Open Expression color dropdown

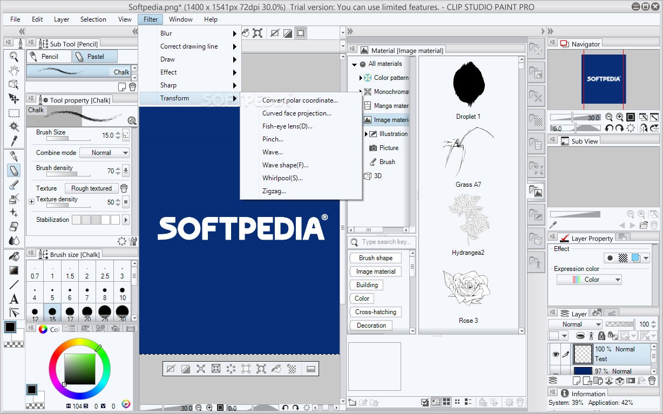[x=589, y=280]
